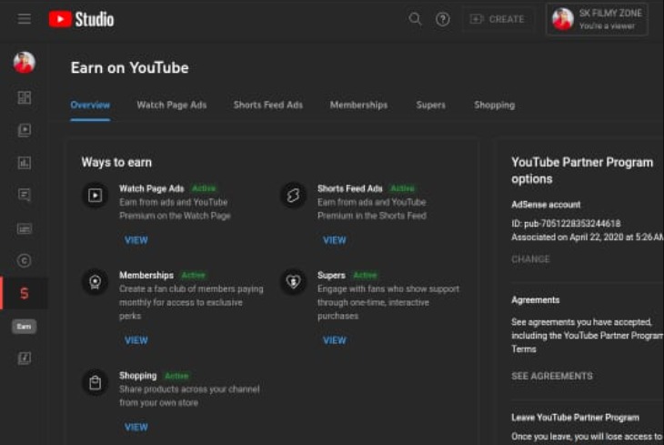
Task: Click the Ways to earn heading
Action: coord(116,162)
